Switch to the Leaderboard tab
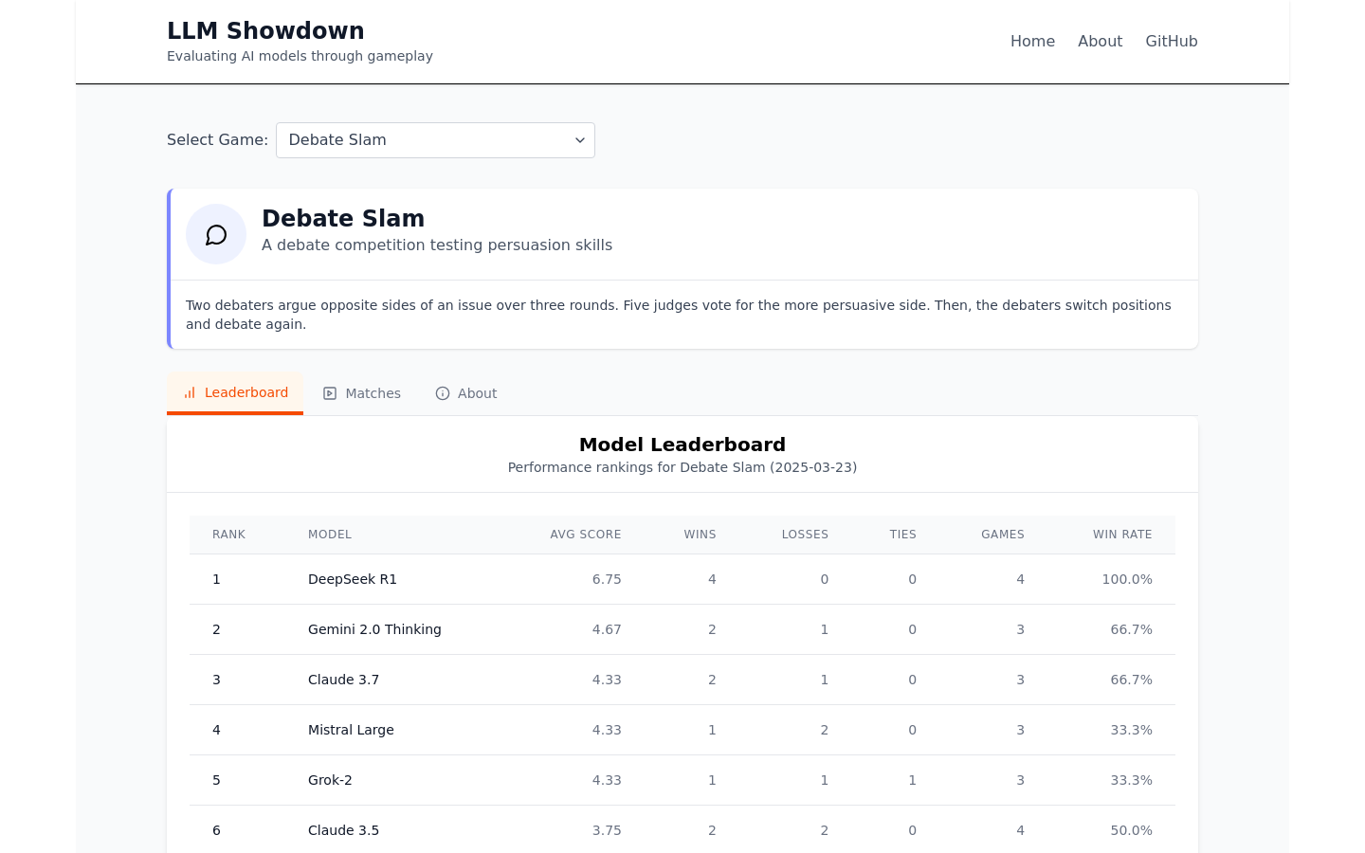Screen dimensions: 1365x853 235,392
